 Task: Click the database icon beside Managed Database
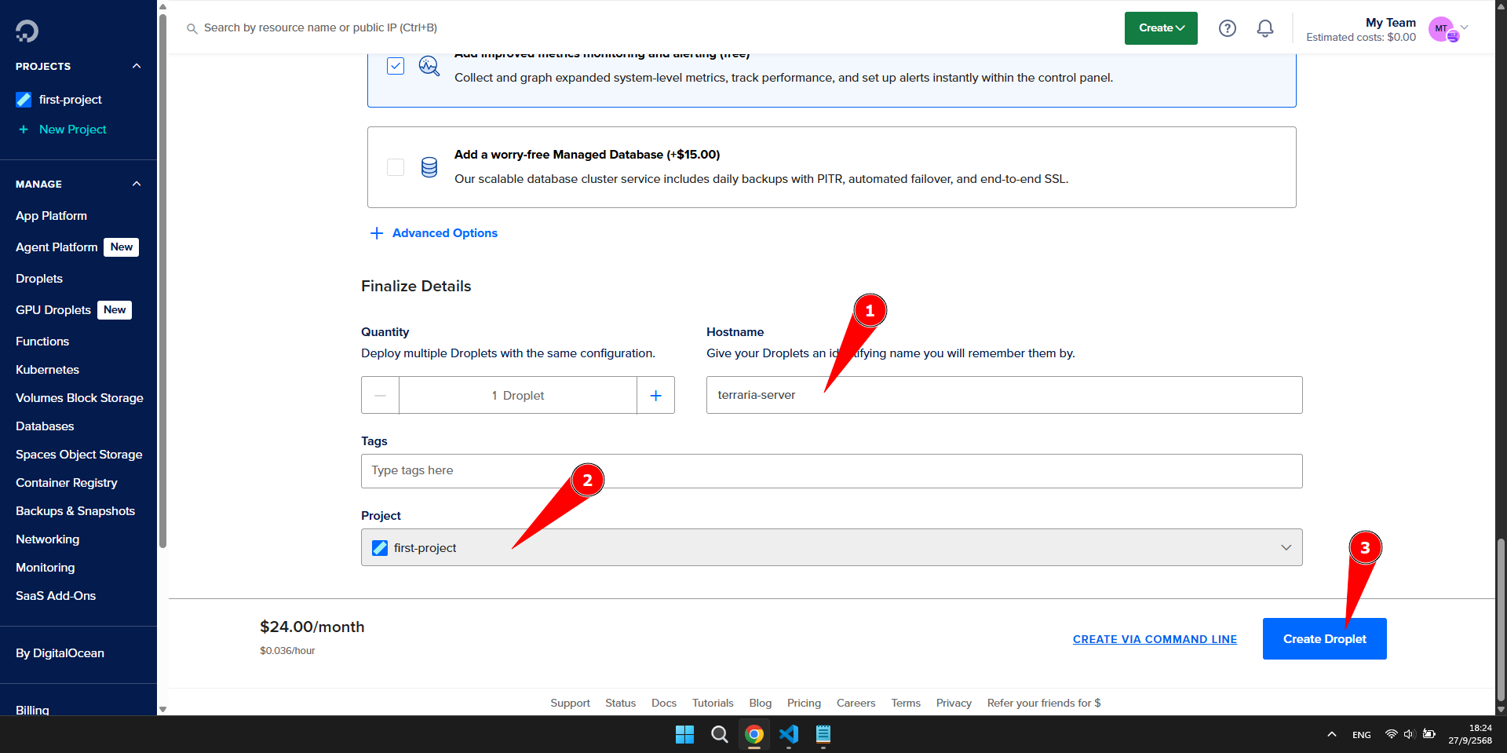click(x=429, y=166)
